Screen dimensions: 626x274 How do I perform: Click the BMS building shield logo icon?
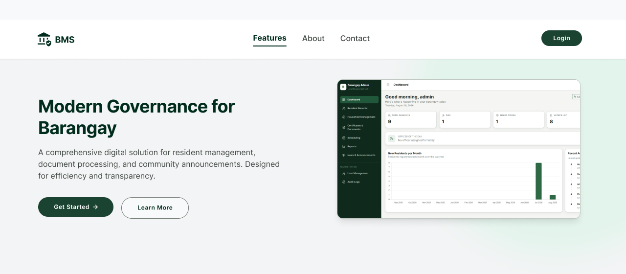(44, 39)
